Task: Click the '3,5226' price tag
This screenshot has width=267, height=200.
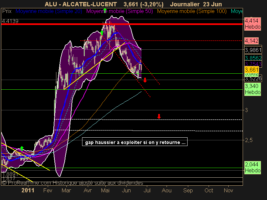Action: pos(253,78)
